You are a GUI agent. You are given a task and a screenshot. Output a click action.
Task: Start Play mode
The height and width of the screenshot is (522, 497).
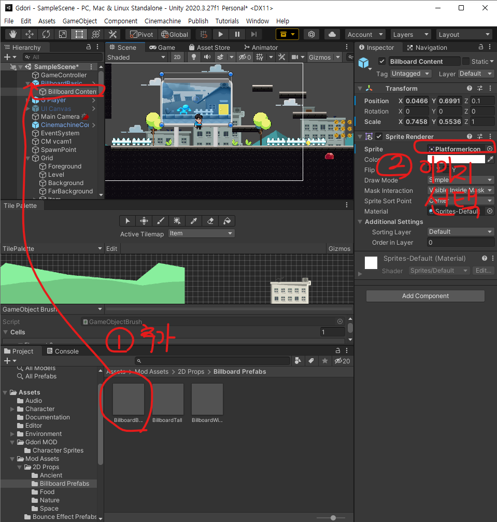(x=220, y=34)
